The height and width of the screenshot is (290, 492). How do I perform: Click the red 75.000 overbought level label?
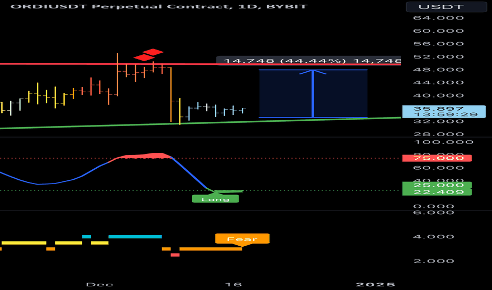click(437, 158)
